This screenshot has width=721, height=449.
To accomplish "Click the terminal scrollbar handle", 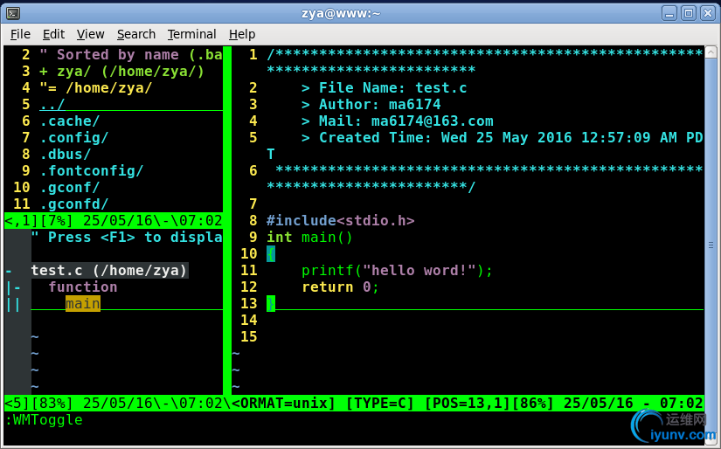I will tap(711, 245).
